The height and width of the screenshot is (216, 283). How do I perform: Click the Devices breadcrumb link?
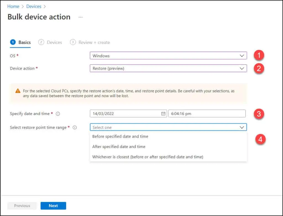34,6
